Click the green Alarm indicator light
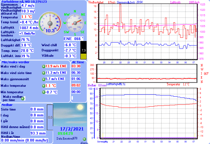The width and height of the screenshot is (210, 144). coord(84,139)
